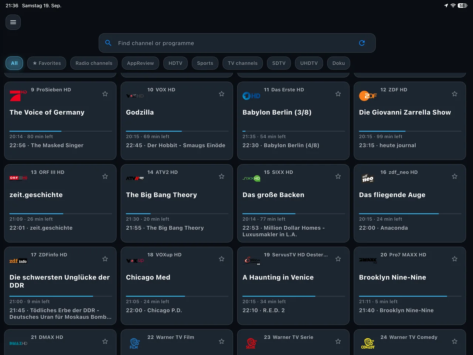Click Das fliegende Auge progress bar
This screenshot has width=473, height=355.
[410, 214]
